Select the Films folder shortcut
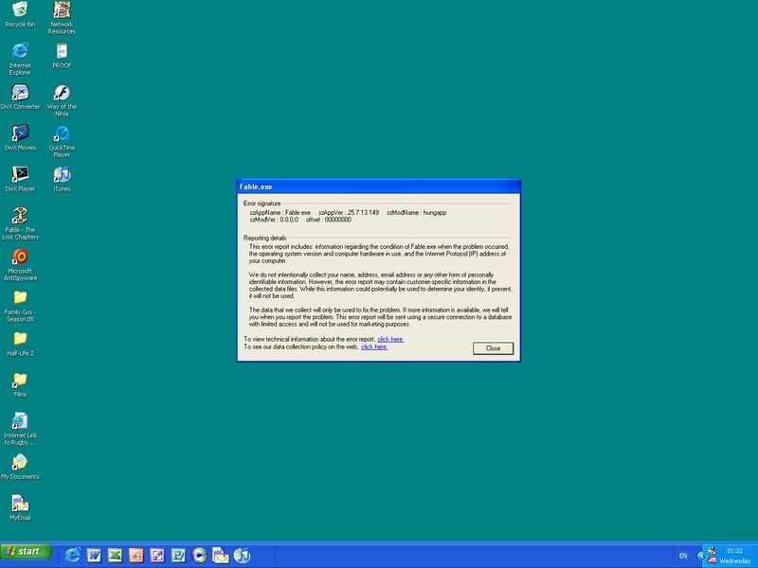The width and height of the screenshot is (758, 568). tap(20, 384)
